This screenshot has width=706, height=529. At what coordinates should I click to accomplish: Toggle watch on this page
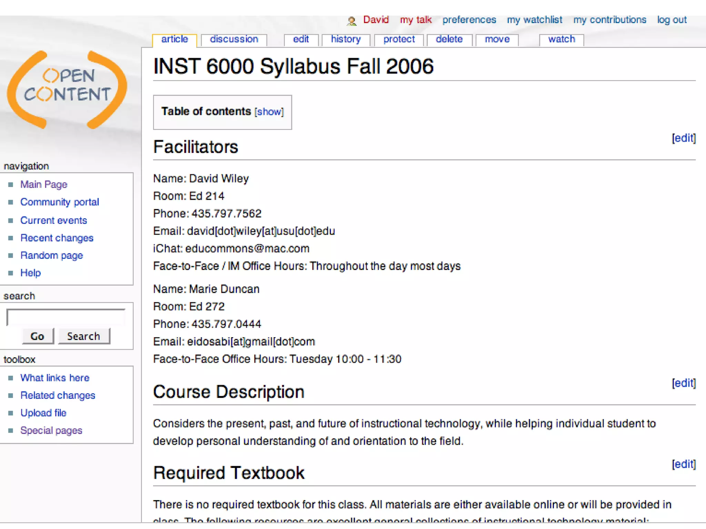pos(561,39)
